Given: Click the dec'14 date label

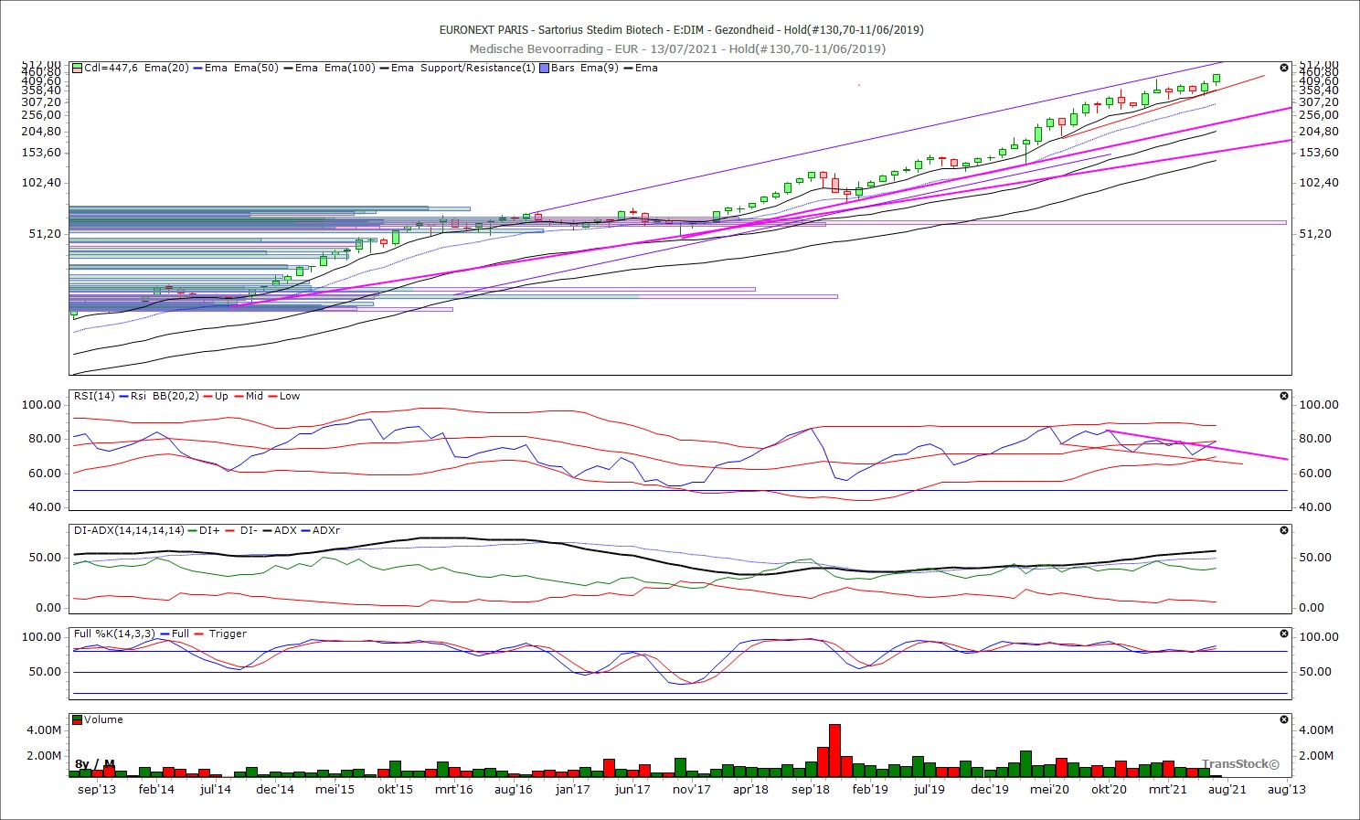Looking at the screenshot, I should [275, 789].
